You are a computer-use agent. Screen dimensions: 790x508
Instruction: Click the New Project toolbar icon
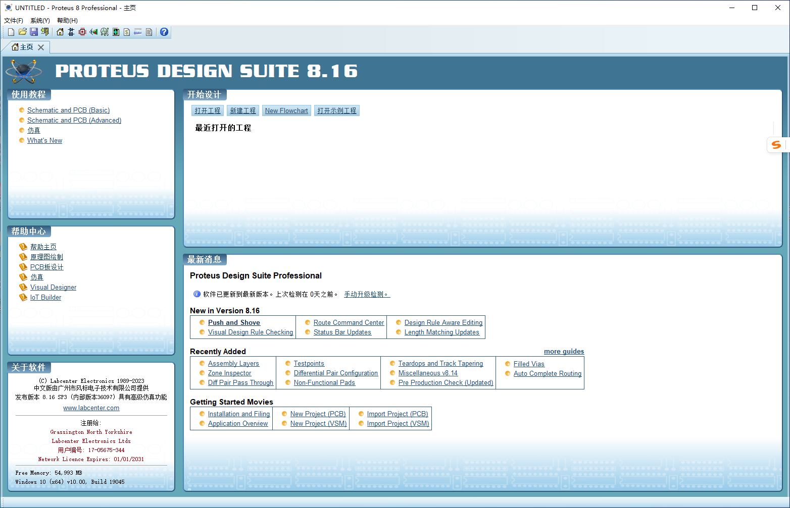pos(11,32)
